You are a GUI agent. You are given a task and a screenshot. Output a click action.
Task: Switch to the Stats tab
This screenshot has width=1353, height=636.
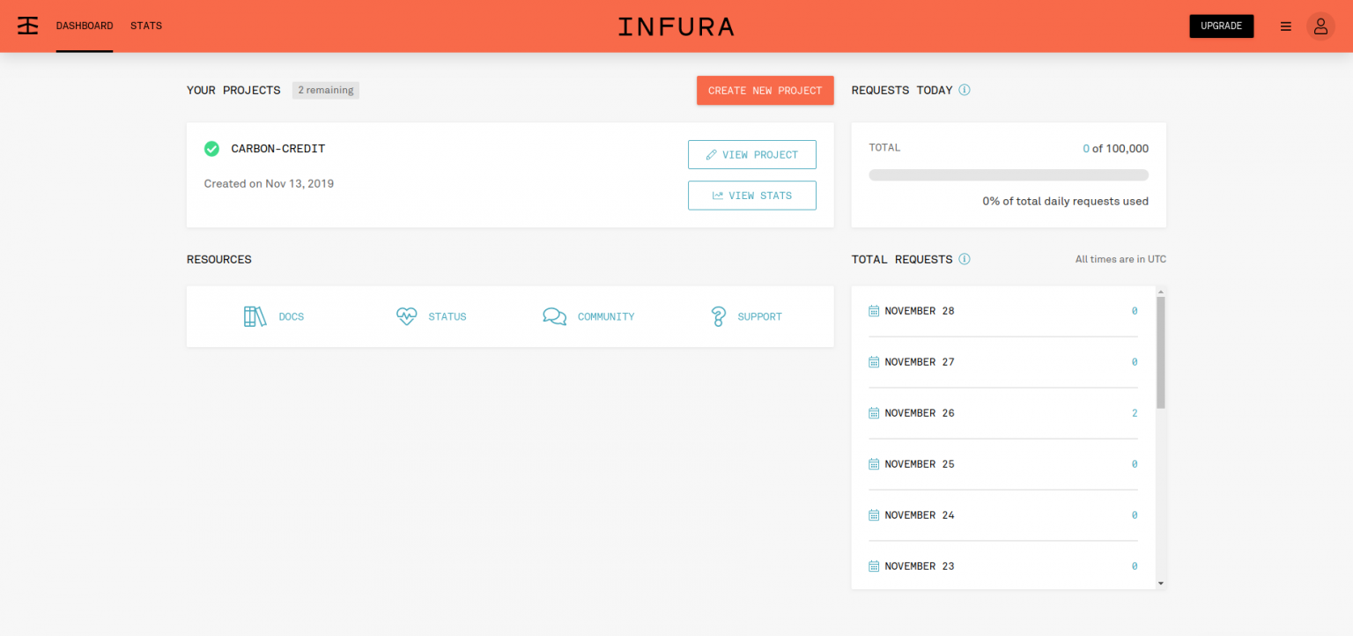[x=146, y=26]
